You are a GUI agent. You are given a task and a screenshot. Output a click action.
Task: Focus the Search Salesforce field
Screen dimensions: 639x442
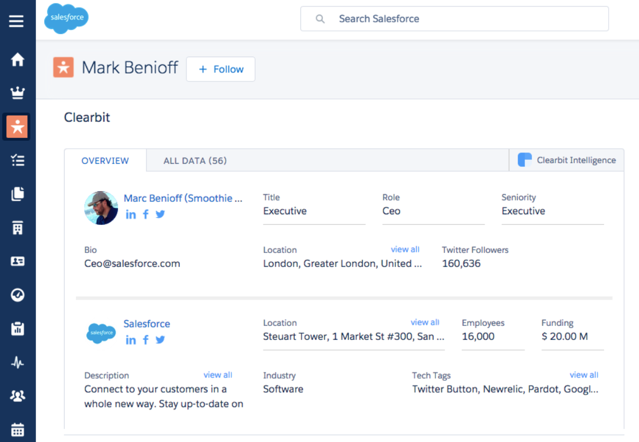[454, 19]
